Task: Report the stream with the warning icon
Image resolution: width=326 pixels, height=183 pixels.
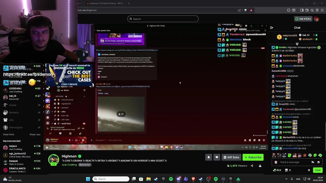Action: tap(260, 166)
